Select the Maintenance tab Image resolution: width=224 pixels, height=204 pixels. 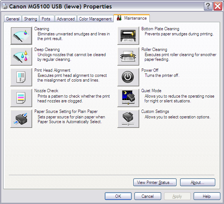(x=132, y=18)
